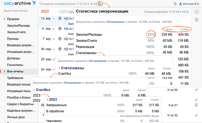Click 2023 year selector in list
Viewport: 202px width, 123px height.
click(45, 11)
